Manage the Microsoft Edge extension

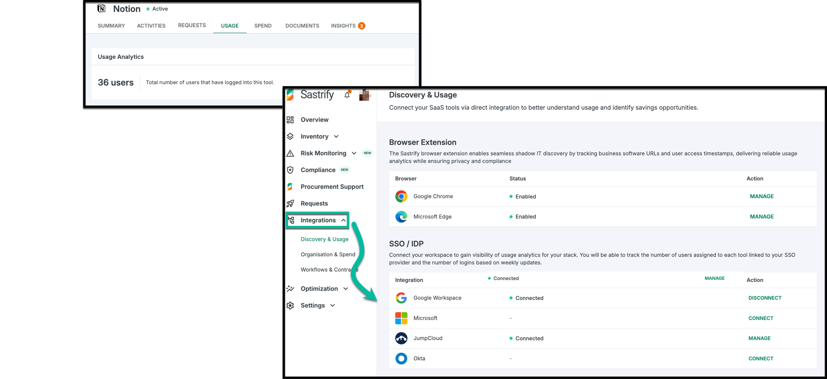coord(762,217)
